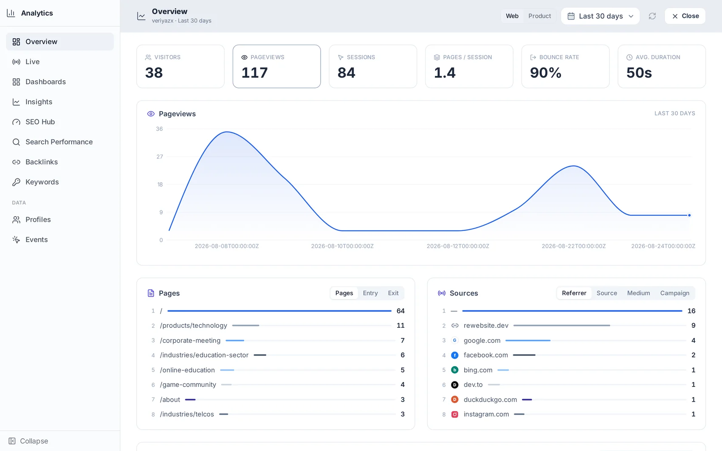This screenshot has height=451, width=722.
Task: Click the rewebsite.dev link icon
Action: click(x=455, y=326)
